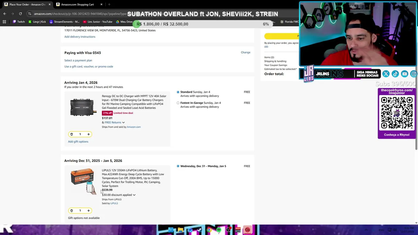Screen dimensions: 418x235
Task: Click the Arriving Jan 4, 2026 heading
Action: click(81, 83)
